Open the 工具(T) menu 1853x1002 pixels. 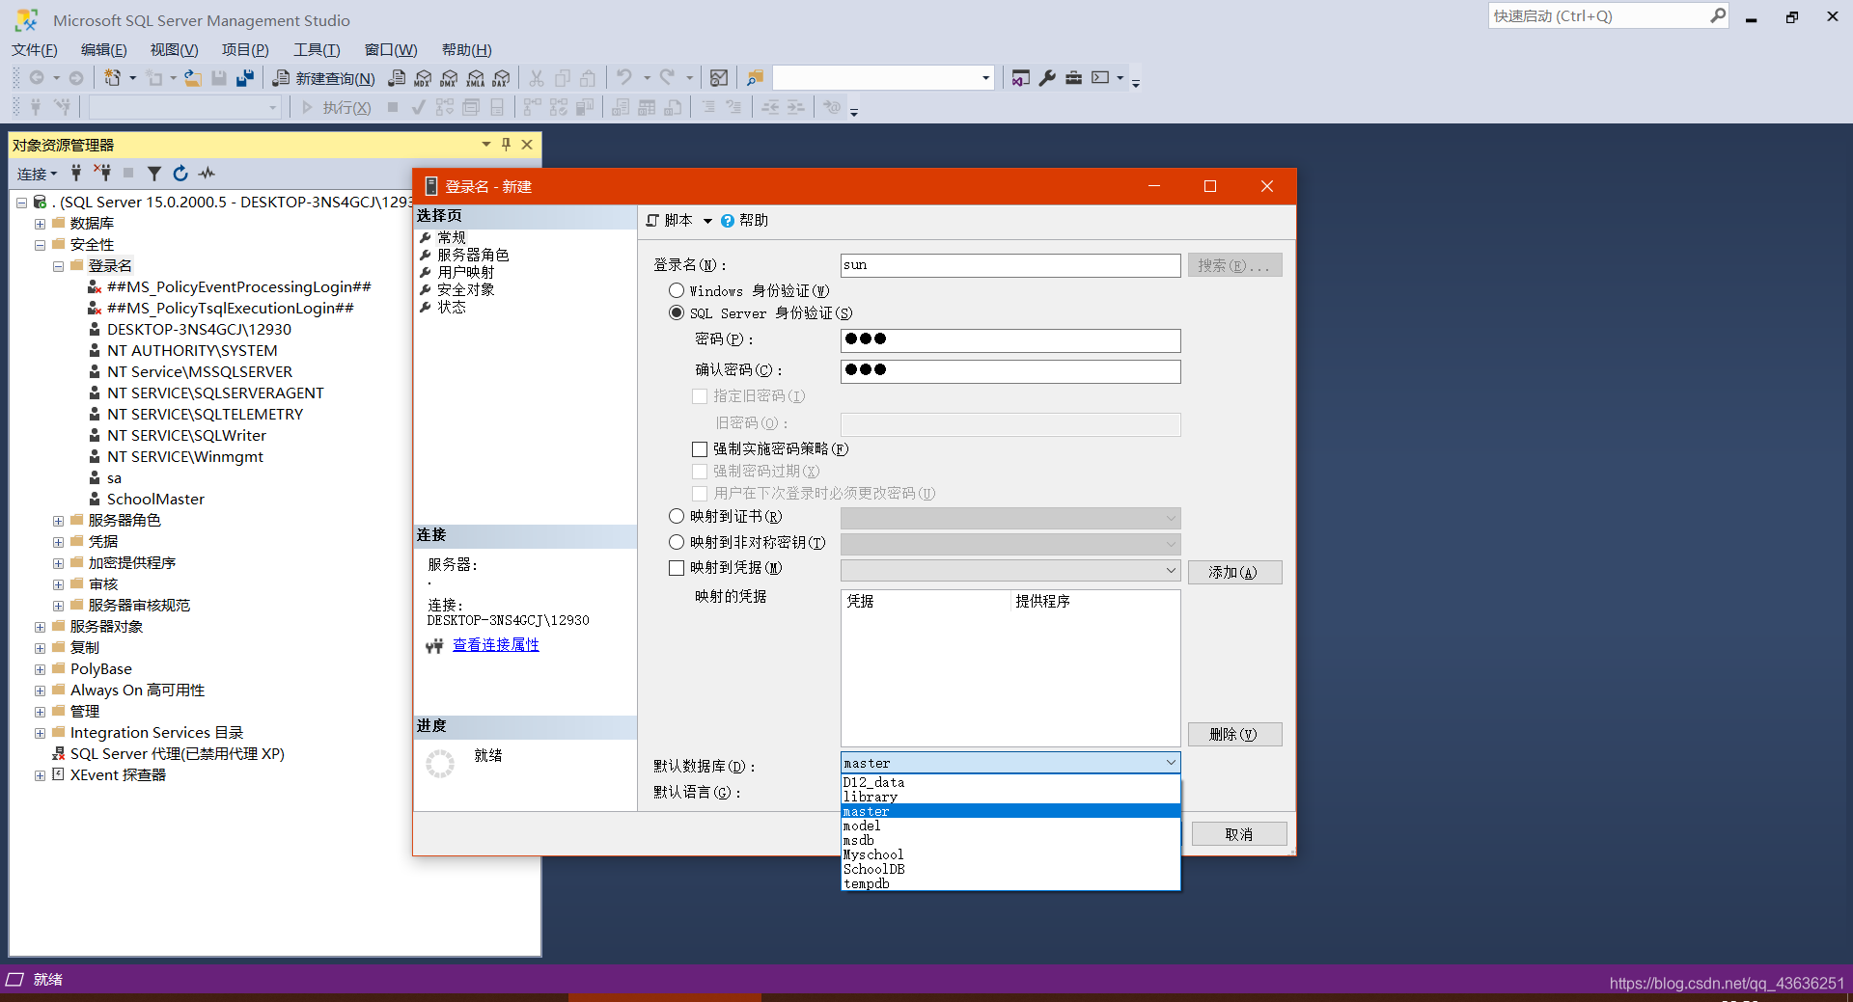pos(317,50)
